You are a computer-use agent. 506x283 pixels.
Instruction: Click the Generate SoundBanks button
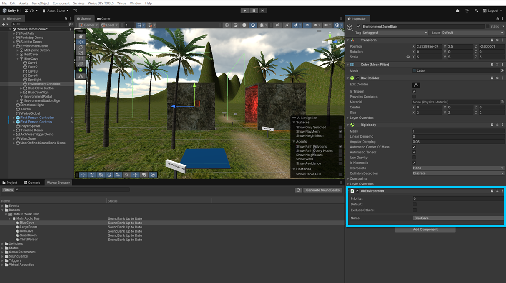point(322,190)
